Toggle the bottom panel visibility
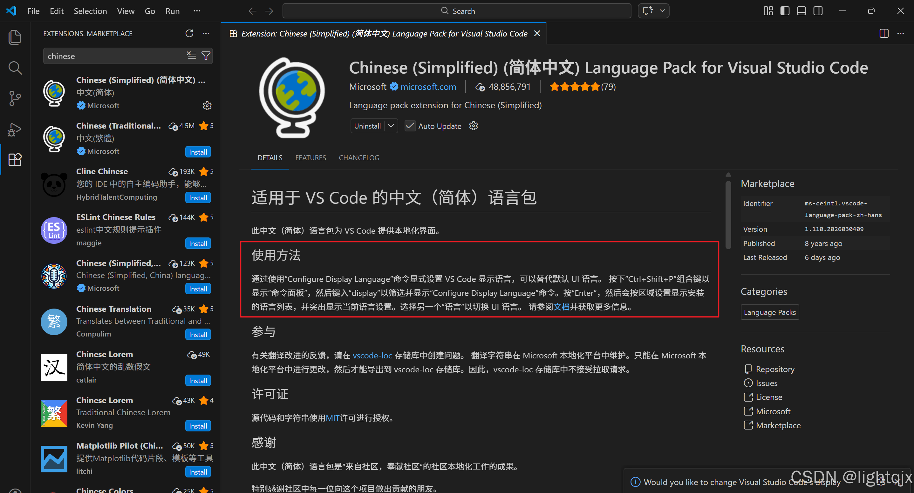The height and width of the screenshot is (493, 914). tap(801, 11)
